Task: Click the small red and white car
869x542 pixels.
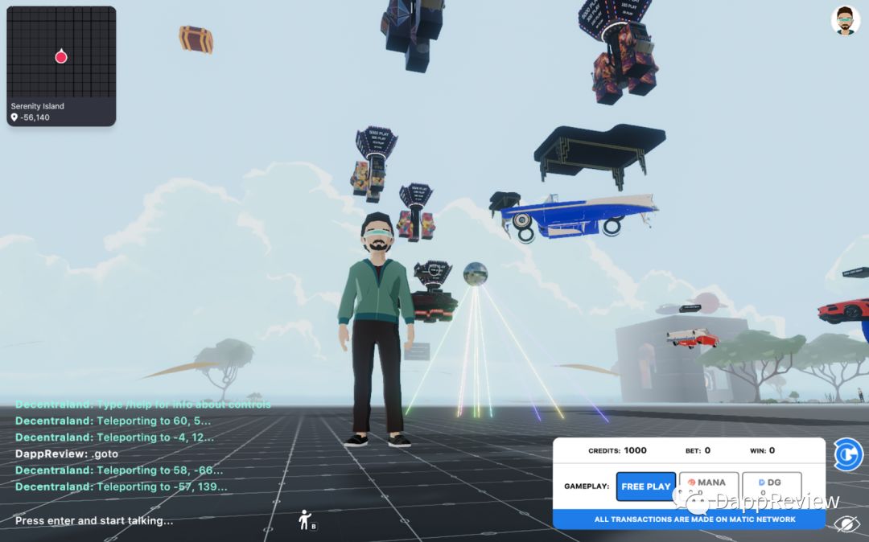Action: 692,338
